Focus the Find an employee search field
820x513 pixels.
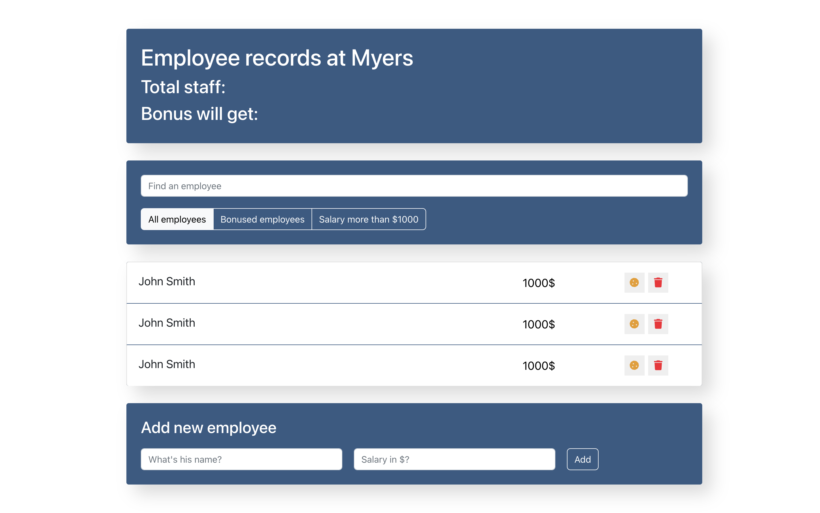414,185
